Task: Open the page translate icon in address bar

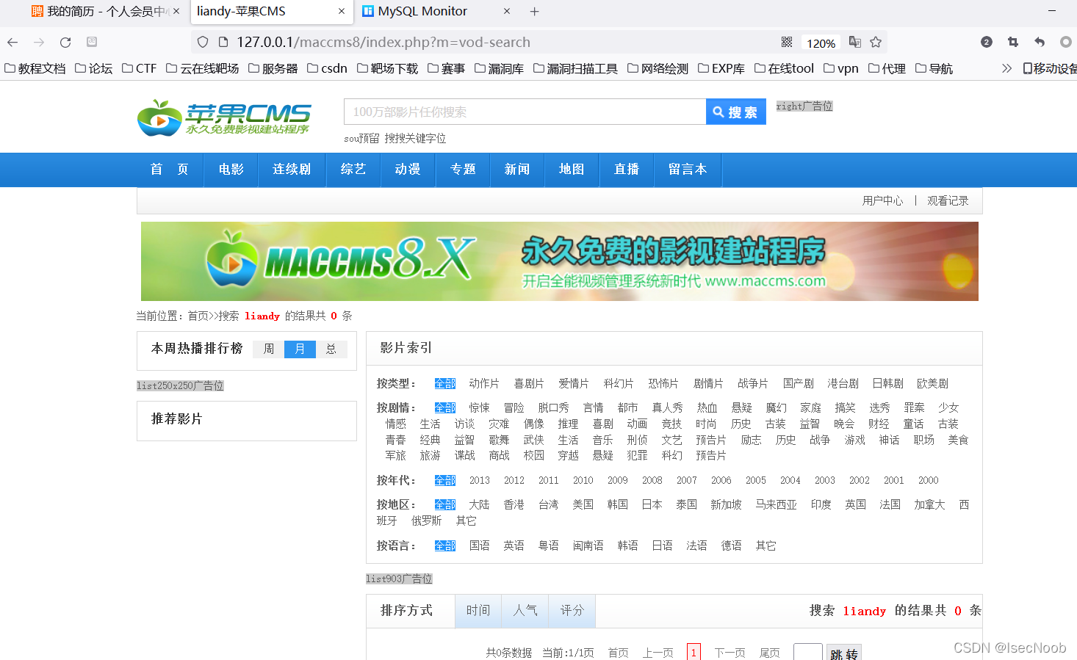Action: click(x=854, y=42)
